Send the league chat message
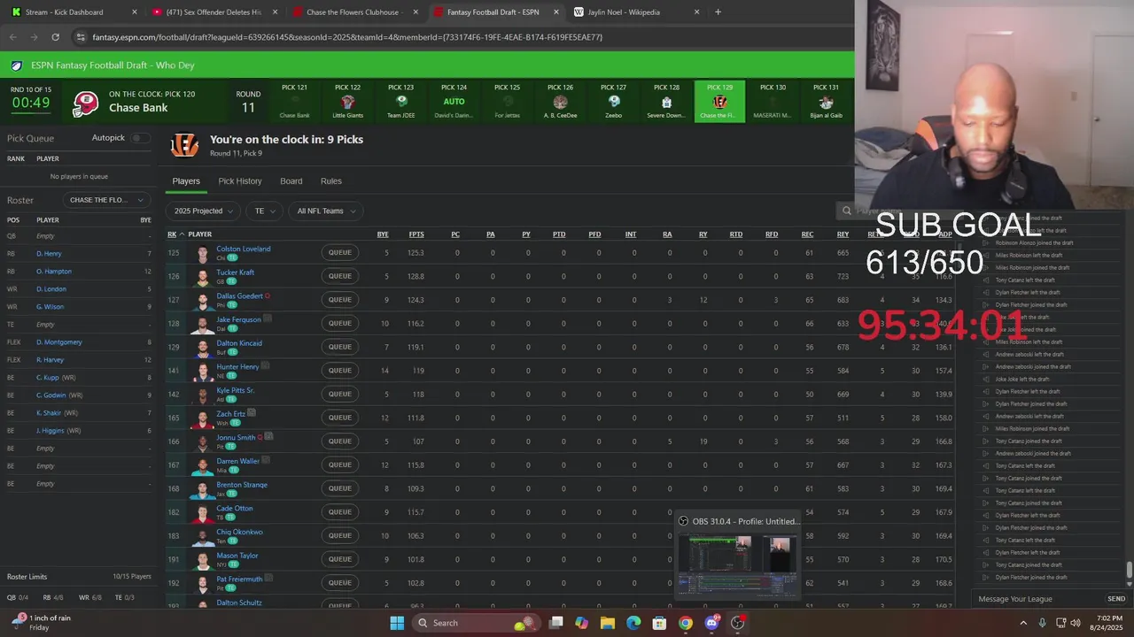The width and height of the screenshot is (1134, 637). coord(1116,599)
